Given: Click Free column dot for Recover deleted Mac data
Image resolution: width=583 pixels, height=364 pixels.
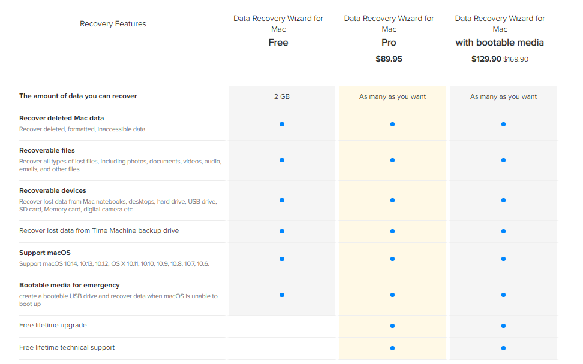Looking at the screenshot, I should (x=282, y=125).
